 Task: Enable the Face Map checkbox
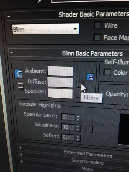tap(97, 37)
